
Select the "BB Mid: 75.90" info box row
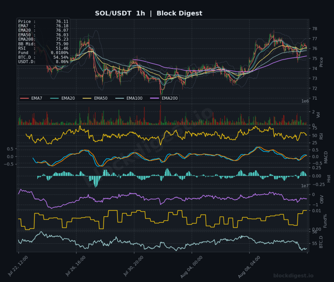pyautogui.click(x=43, y=44)
